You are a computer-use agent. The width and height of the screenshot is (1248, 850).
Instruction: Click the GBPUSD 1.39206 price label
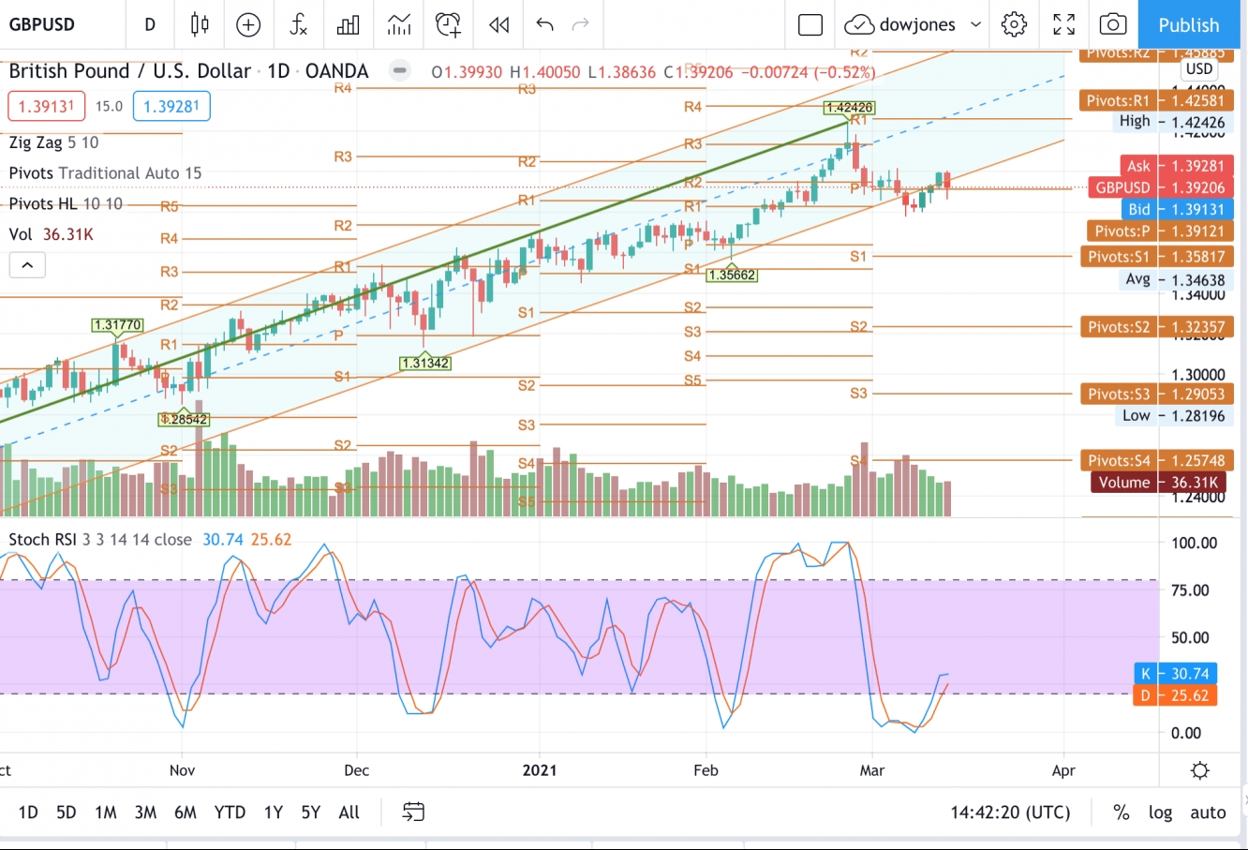point(1160,187)
